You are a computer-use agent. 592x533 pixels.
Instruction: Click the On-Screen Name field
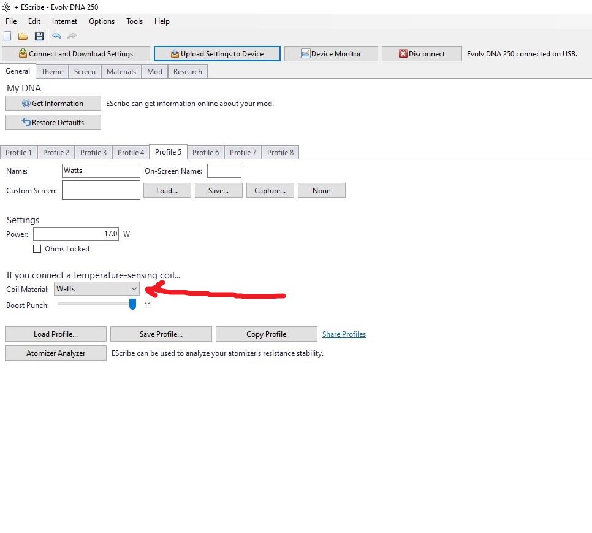click(224, 171)
